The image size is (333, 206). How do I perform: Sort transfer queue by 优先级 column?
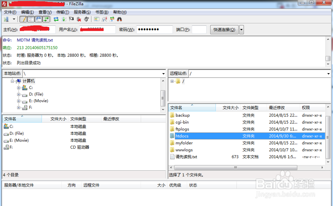[x=177, y=185]
